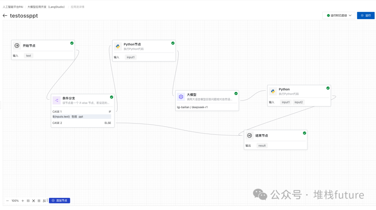Screen dimensions: 376x210
Task: Click the 条件分支 branch icon
Action: click(x=57, y=100)
